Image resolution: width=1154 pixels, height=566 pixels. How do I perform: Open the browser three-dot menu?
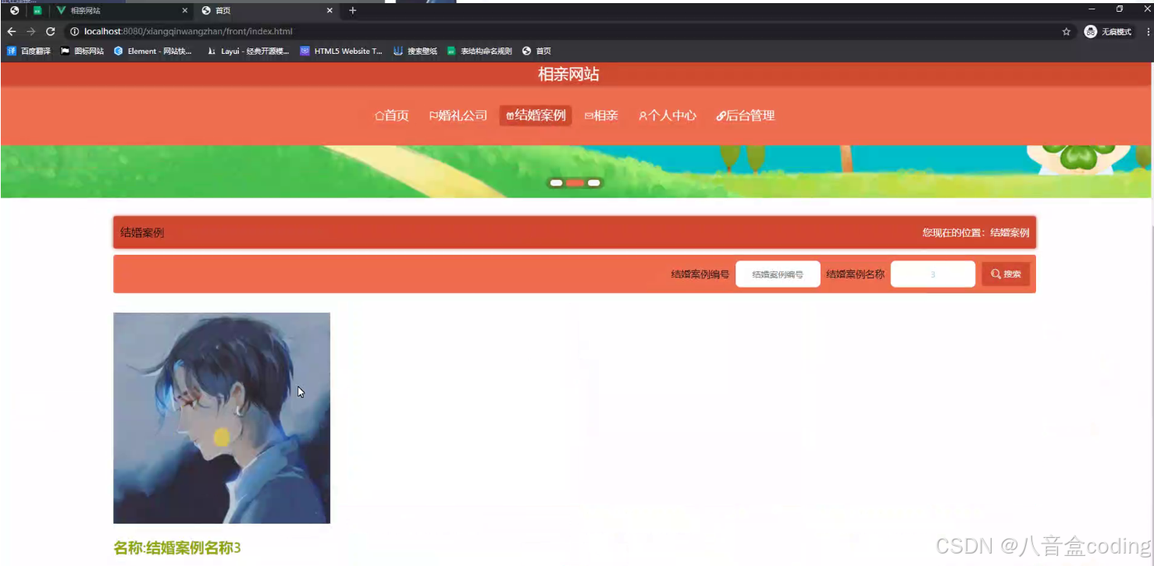[1148, 32]
